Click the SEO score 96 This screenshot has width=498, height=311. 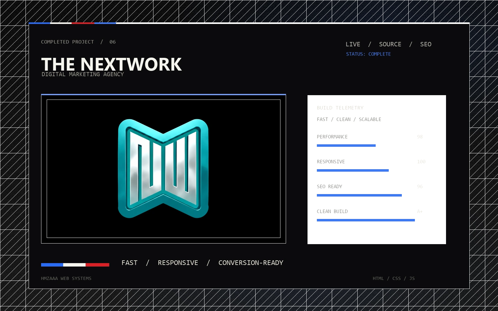[420, 187]
